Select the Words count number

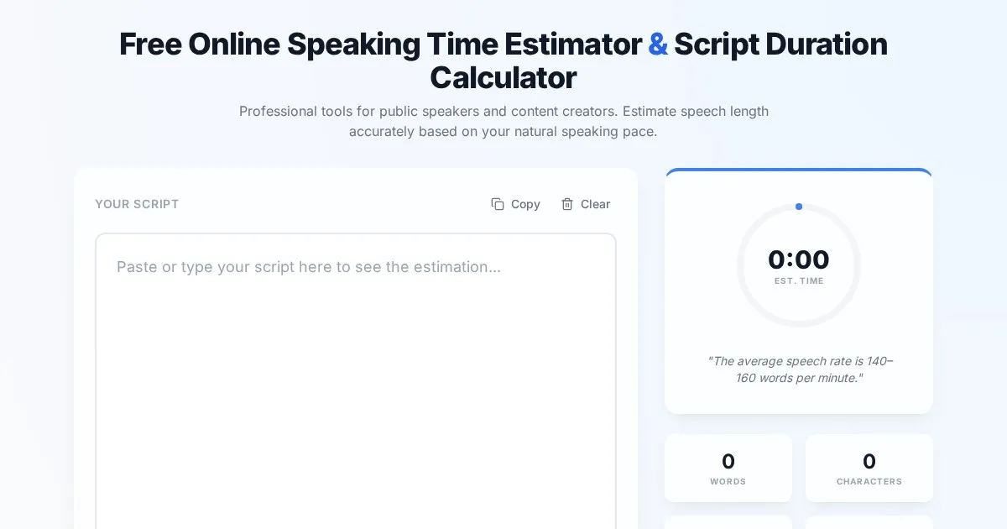(728, 461)
